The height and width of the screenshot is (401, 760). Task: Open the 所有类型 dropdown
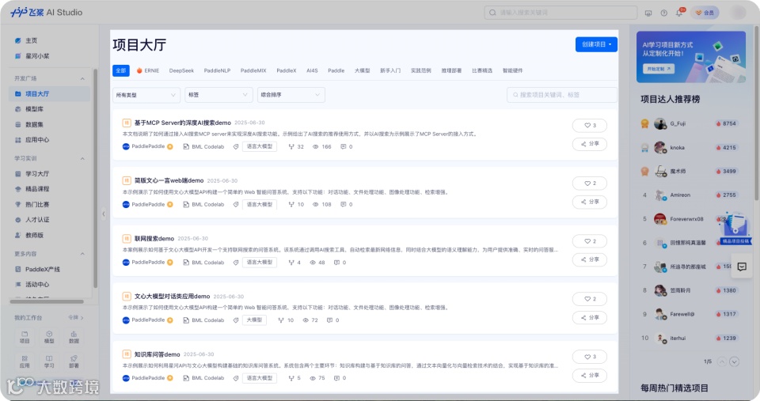146,95
